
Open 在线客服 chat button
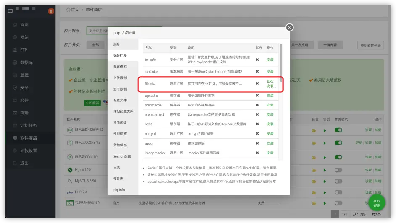click(x=377, y=203)
